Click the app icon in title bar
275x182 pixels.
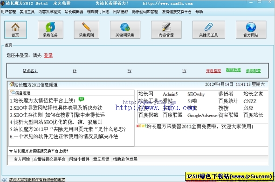[2, 3]
